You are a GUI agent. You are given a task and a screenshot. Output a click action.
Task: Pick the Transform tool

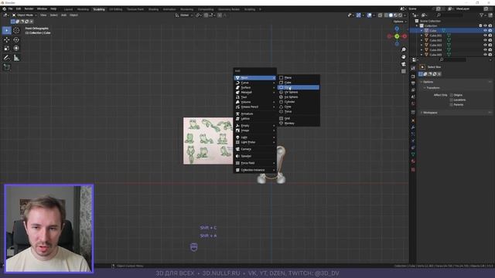click(x=16, y=48)
